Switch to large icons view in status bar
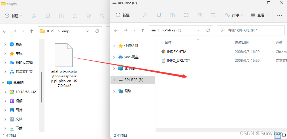The width and height of the screenshot is (287, 139). tap(284, 135)
